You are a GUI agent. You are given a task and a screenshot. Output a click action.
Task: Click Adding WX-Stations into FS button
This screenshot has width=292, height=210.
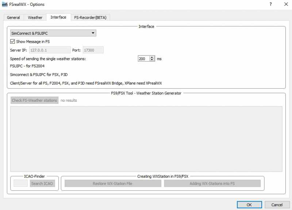tap(212, 183)
